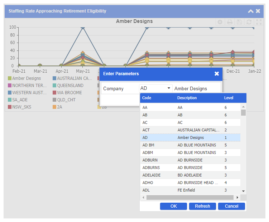Click OK in the company list
This screenshot has height=222, width=269.
[x=173, y=206]
